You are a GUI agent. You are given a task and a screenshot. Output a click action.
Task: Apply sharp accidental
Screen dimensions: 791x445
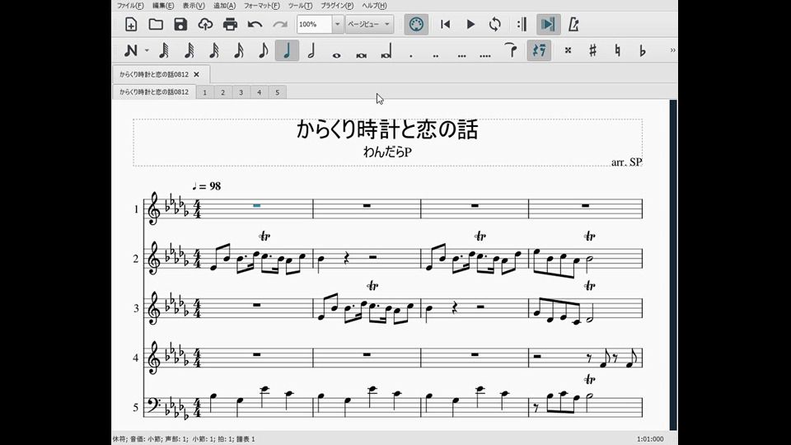(592, 50)
